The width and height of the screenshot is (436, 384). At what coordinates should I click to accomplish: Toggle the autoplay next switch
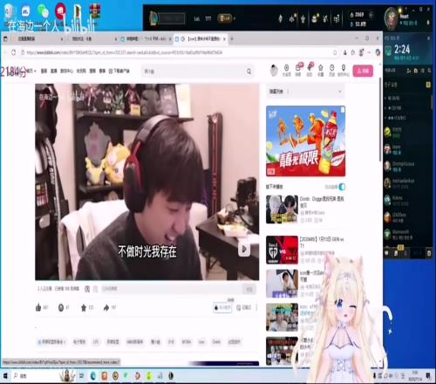tap(342, 187)
